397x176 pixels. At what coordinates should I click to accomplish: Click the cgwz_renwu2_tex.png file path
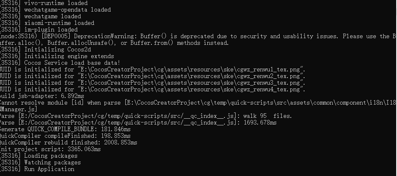[191, 76]
